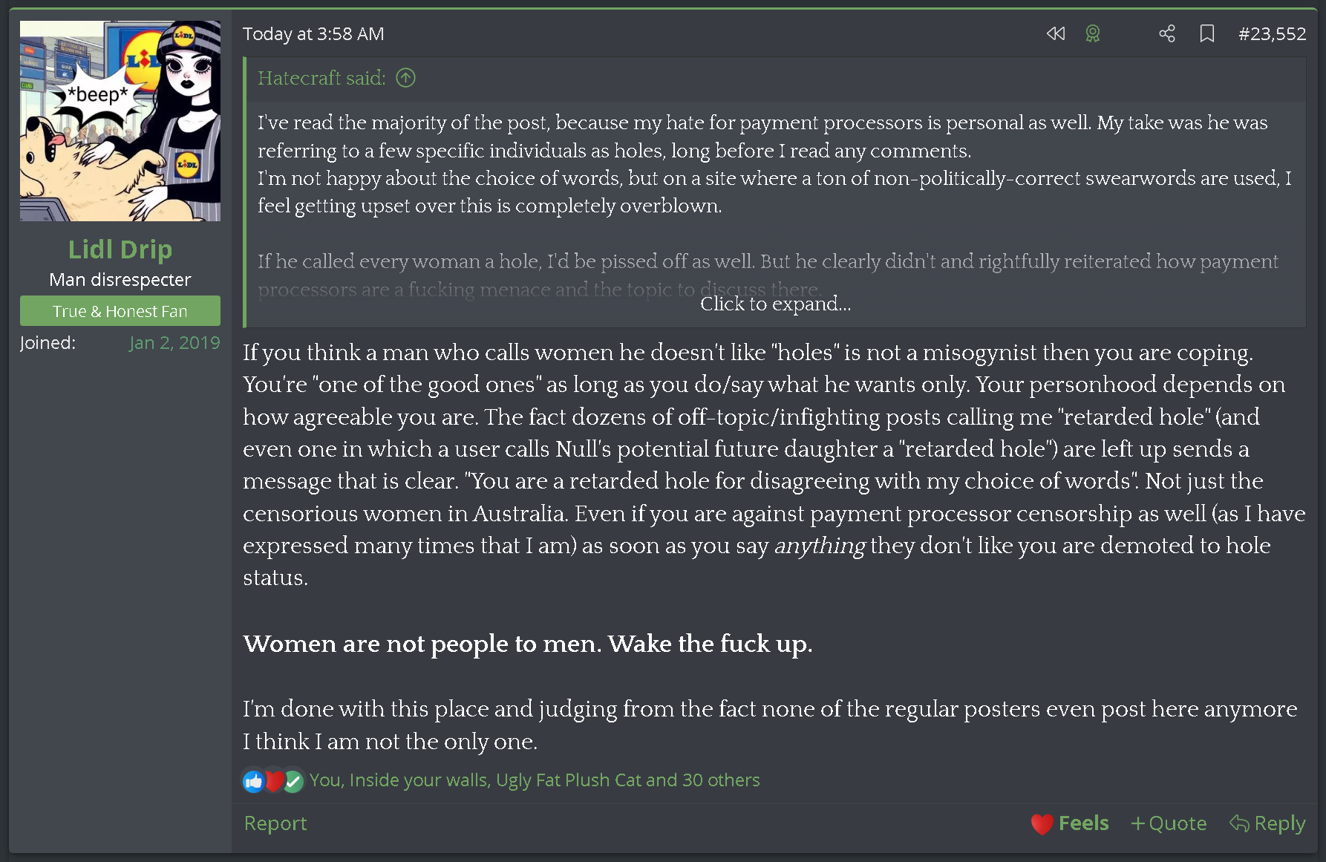Expand the quote with Click to expand
This screenshot has width=1326, height=862.
click(x=775, y=304)
